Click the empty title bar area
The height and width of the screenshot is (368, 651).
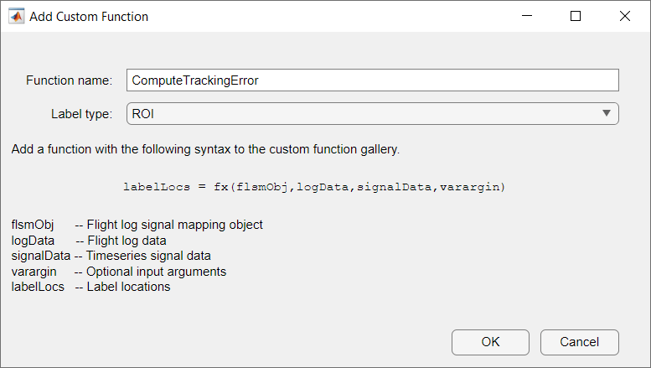tap(335, 17)
